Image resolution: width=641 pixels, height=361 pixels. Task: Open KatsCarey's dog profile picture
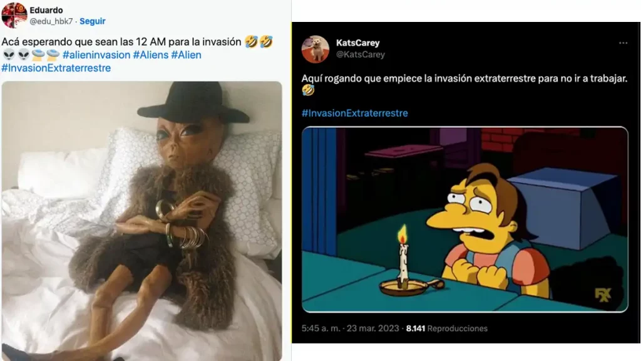[315, 49]
